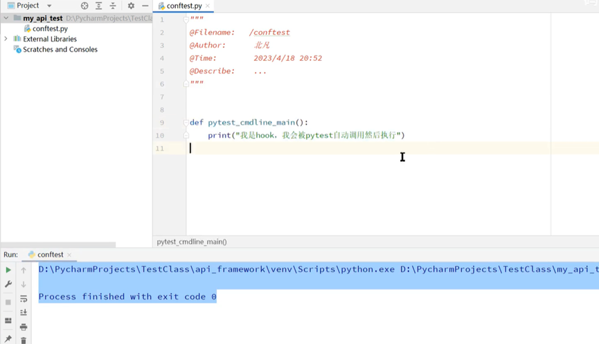Click the @Time 2023/4/18 20:52 line

point(256,58)
